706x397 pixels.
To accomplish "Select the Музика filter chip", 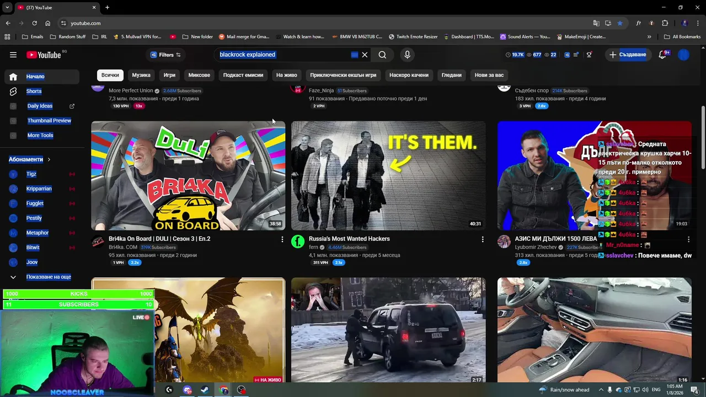I will [x=141, y=75].
